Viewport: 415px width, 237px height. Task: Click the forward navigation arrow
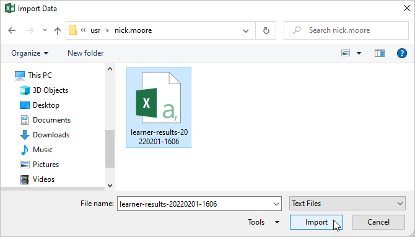point(30,30)
